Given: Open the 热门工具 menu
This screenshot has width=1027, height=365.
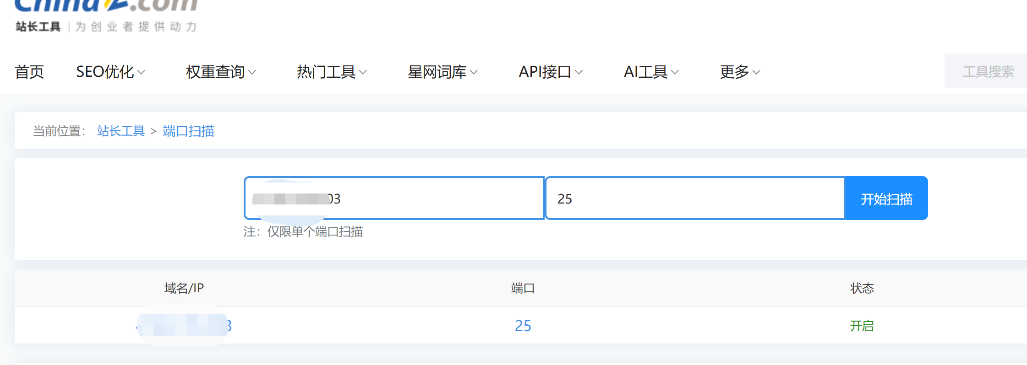Looking at the screenshot, I should click(326, 72).
